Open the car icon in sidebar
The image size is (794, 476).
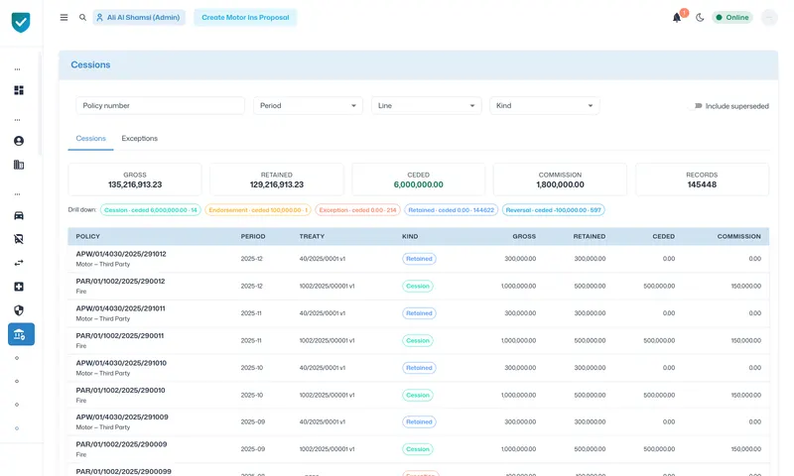[19, 215]
